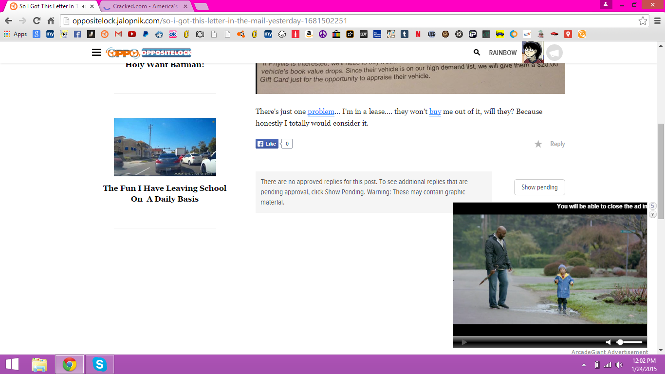
Task: Open the Oppositelock site hamburger menu
Action: click(x=96, y=53)
